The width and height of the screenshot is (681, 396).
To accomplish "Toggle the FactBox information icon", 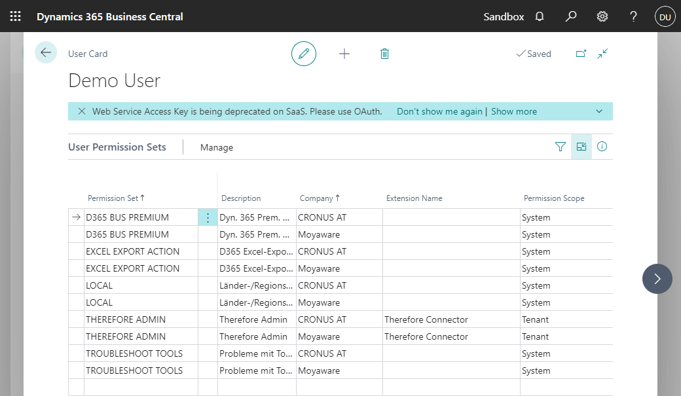I will [x=602, y=147].
